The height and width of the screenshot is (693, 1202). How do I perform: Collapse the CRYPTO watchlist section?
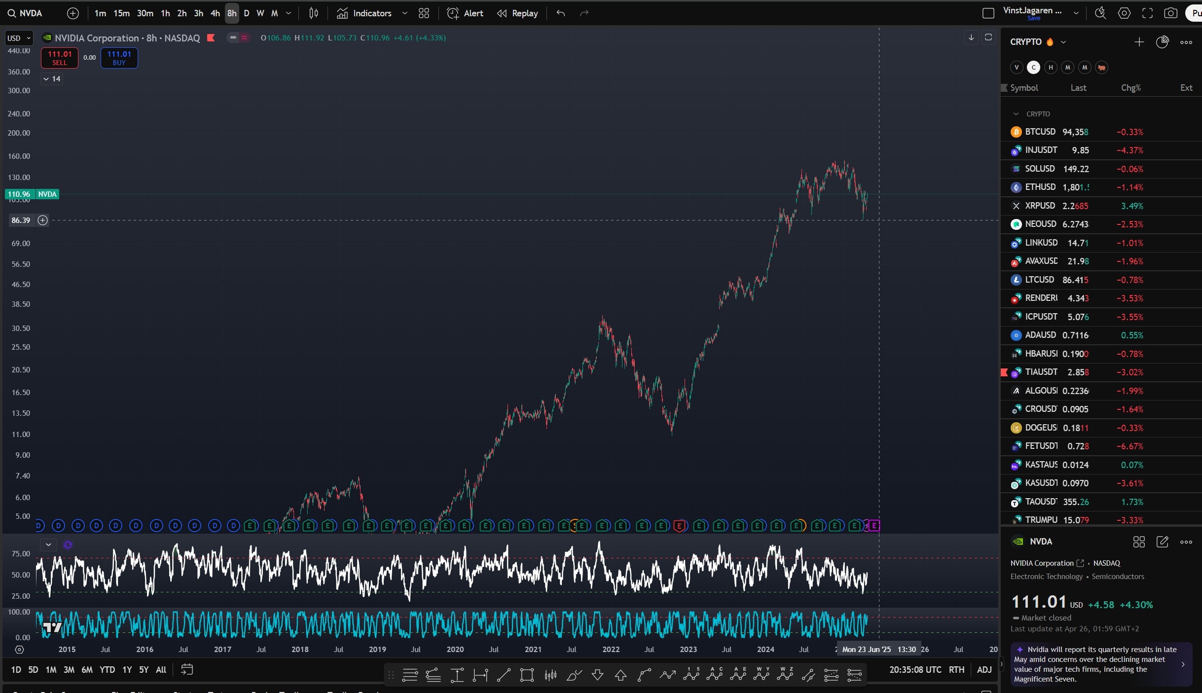(1016, 114)
